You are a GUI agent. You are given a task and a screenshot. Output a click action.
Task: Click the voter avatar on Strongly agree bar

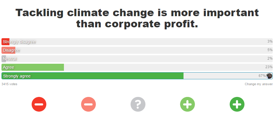(x=269, y=76)
